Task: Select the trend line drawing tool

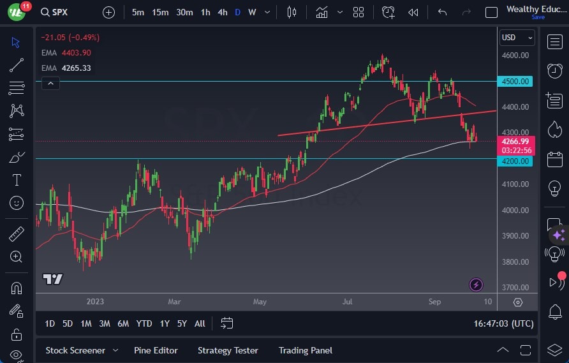Action: [17, 64]
